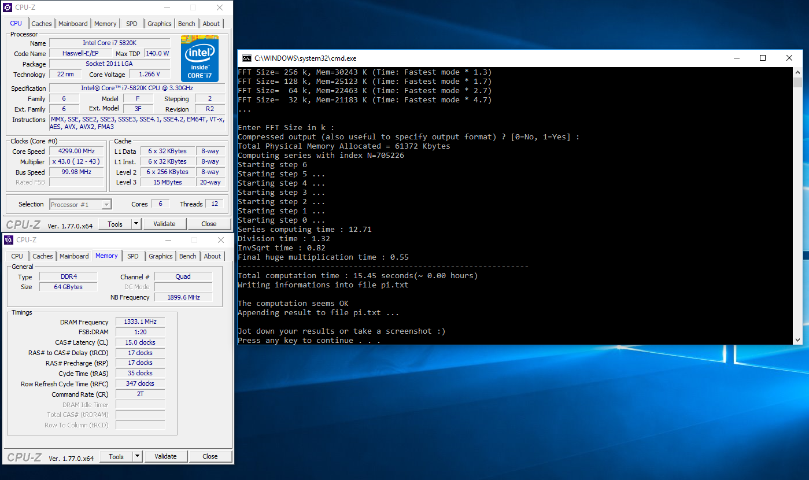
Task: Click Core Voltage value 1.266 V
Action: click(x=150, y=74)
